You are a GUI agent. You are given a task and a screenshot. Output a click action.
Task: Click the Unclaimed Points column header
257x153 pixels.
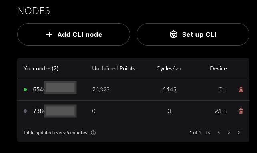[114, 68]
